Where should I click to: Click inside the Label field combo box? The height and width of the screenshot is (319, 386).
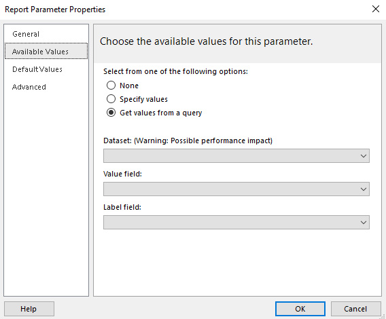coord(236,223)
